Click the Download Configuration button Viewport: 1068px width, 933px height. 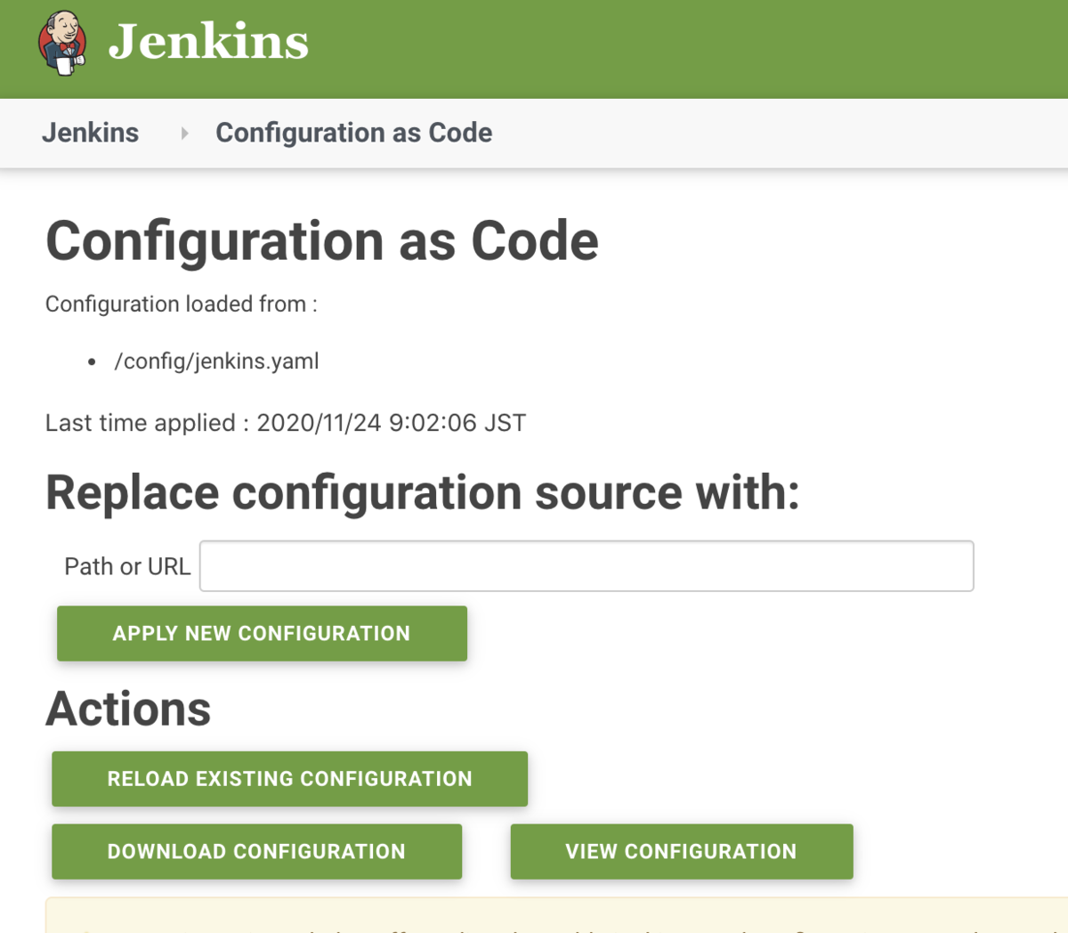256,852
